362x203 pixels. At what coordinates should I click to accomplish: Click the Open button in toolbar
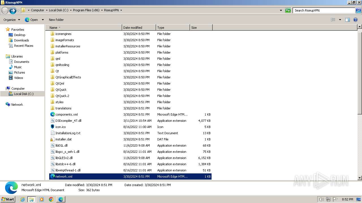31,20
